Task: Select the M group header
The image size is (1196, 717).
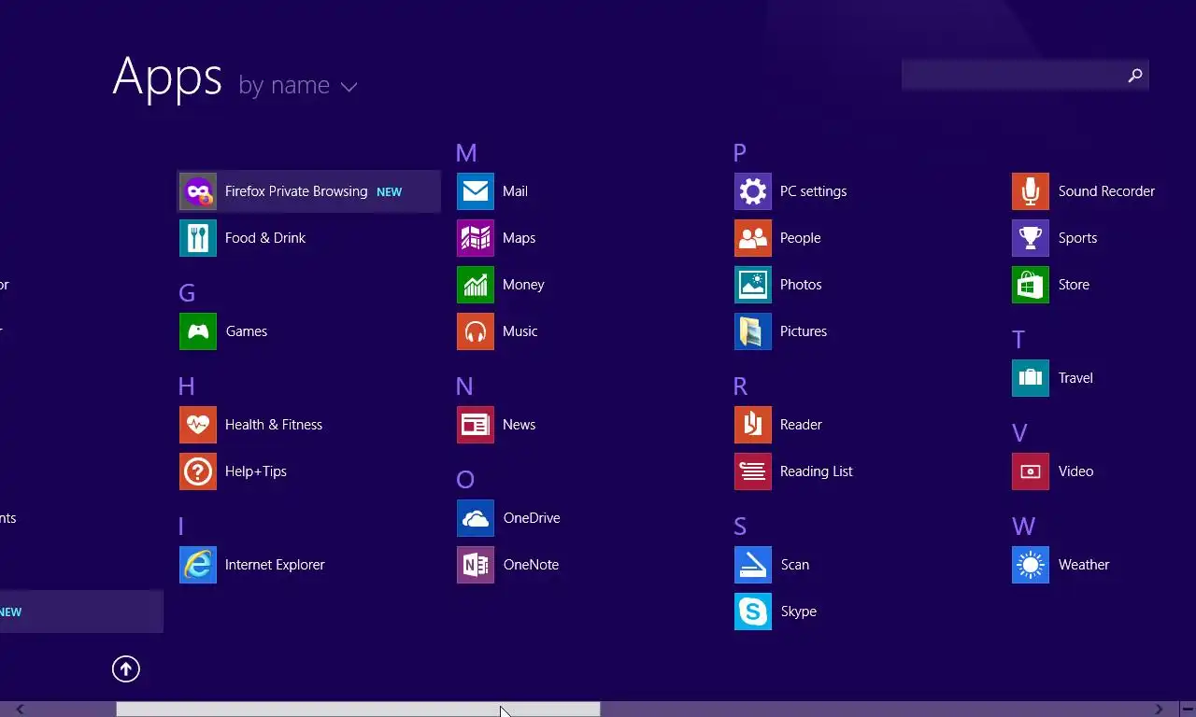Action: [466, 153]
